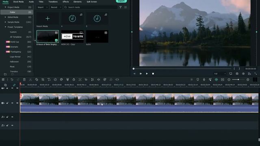The height and width of the screenshot is (146, 260).
Task: Split clip with the scissors icon
Action: click(x=30, y=79)
